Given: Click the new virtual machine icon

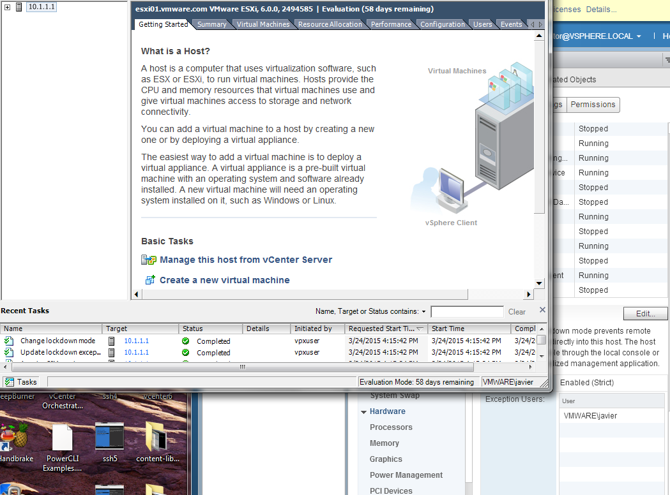Looking at the screenshot, I should pyautogui.click(x=150, y=280).
